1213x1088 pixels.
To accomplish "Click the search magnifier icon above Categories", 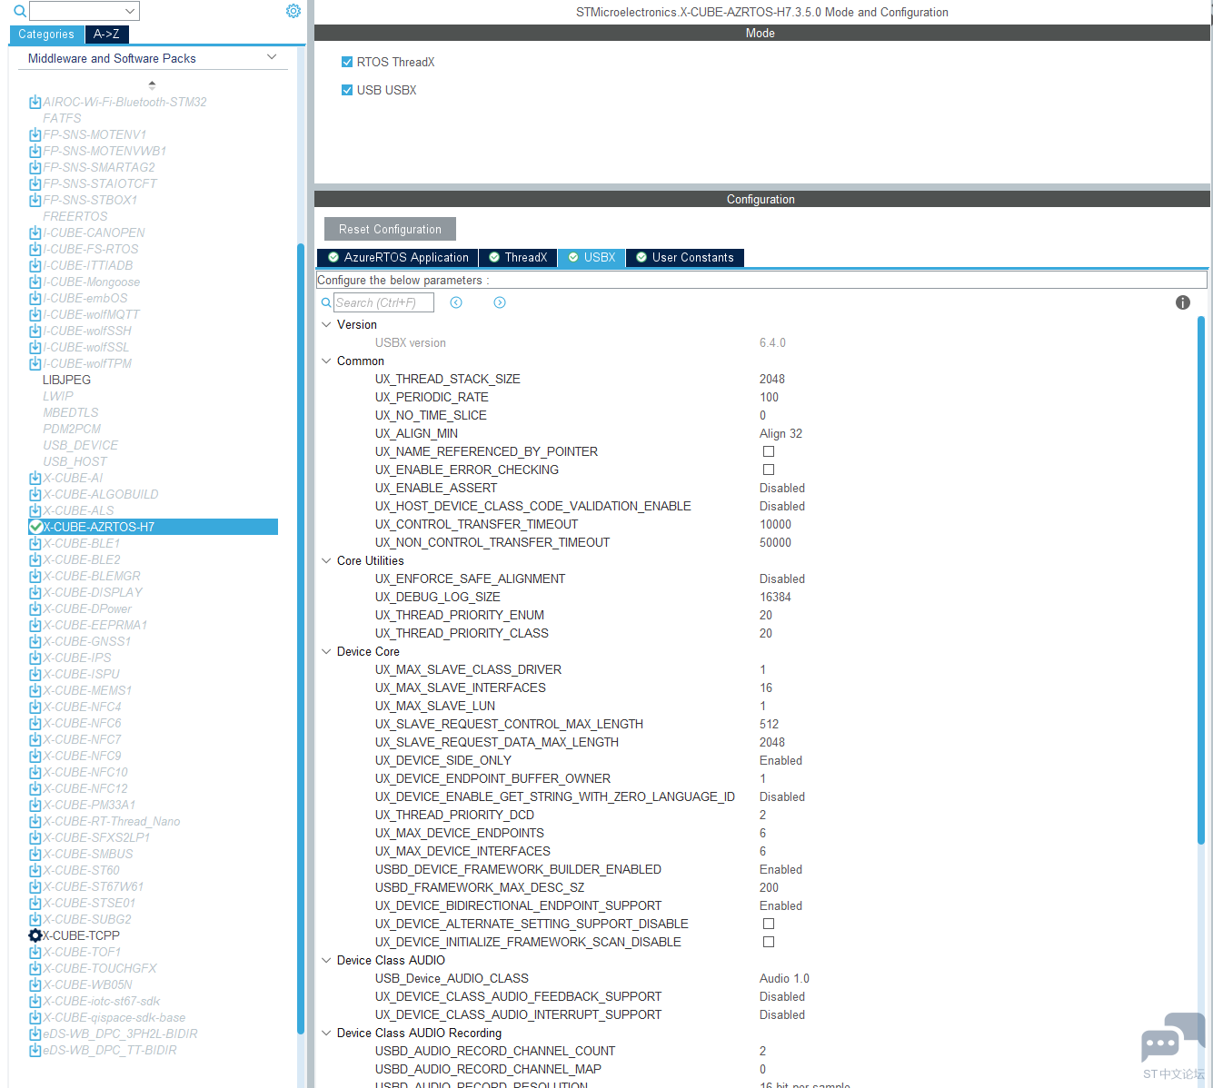I will [19, 11].
